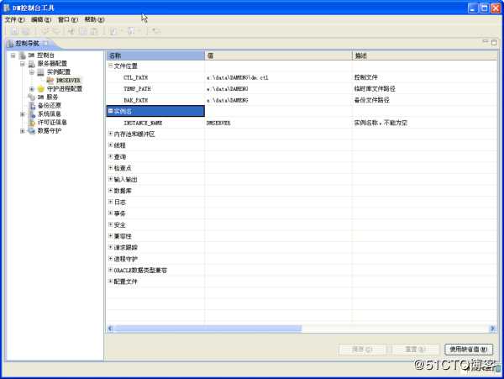Expand the ORACLE数据类型兼容 group

[111, 271]
